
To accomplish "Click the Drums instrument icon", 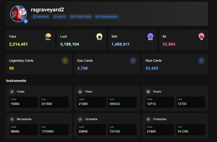I will [148, 92].
